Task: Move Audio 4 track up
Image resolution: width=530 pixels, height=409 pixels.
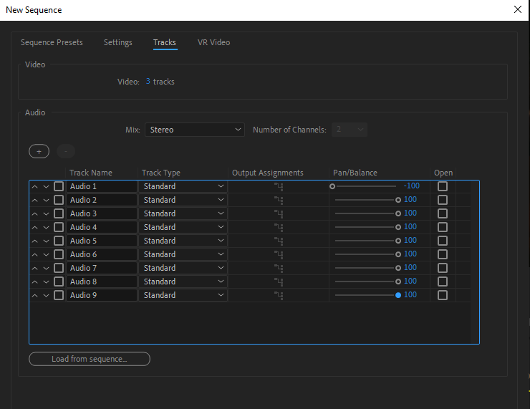Action: pyautogui.click(x=35, y=227)
